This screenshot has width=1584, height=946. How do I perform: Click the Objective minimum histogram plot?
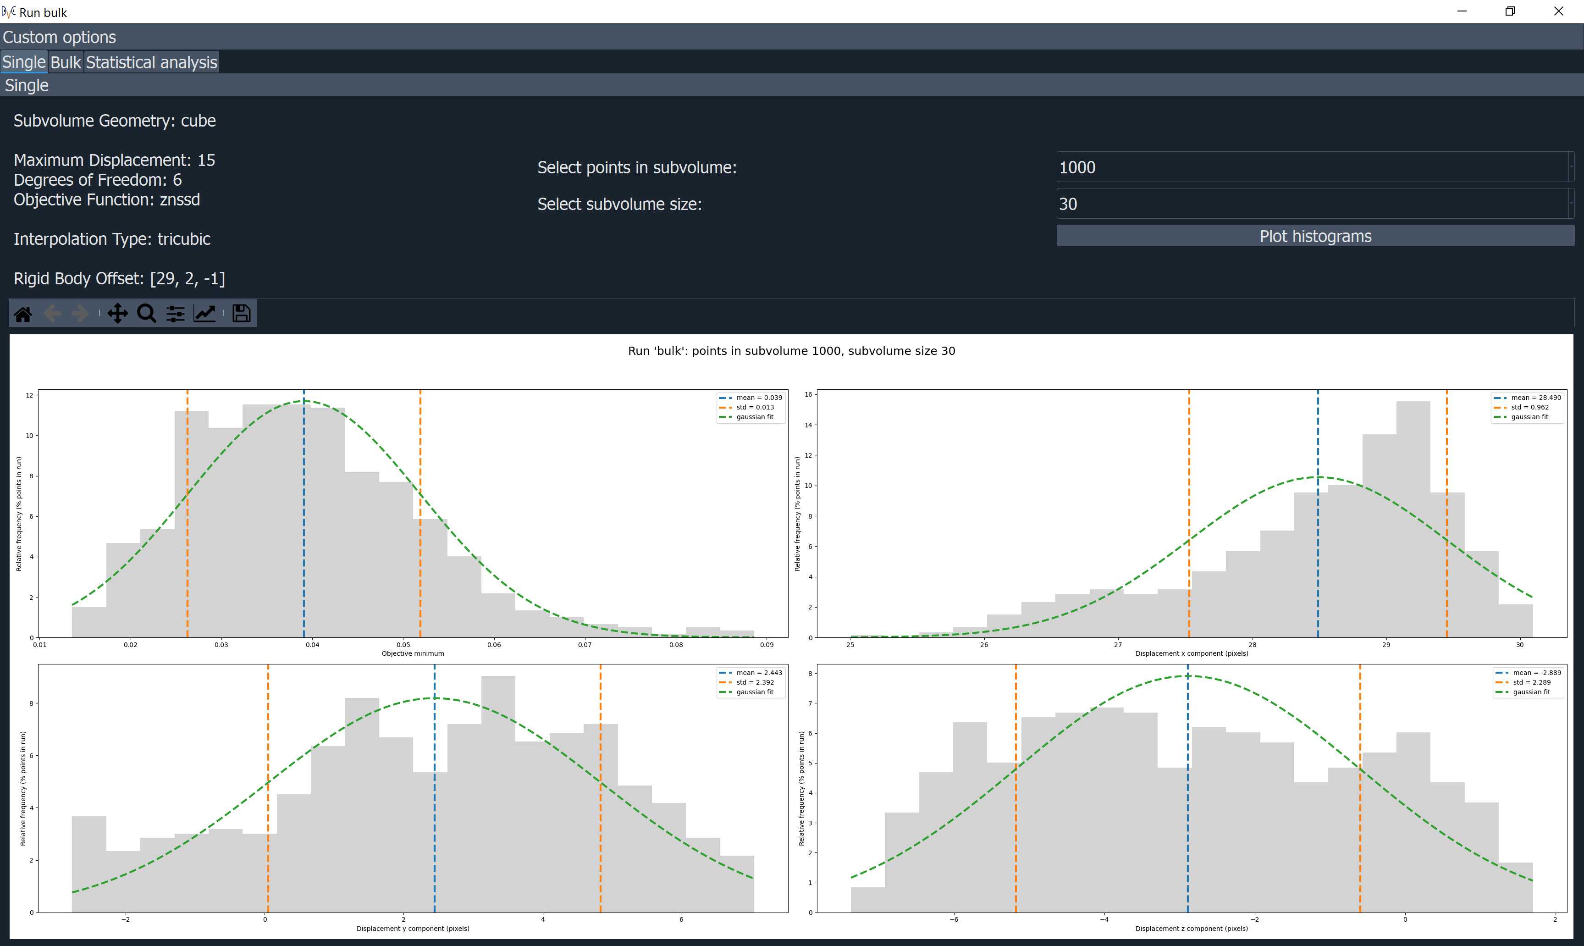(413, 513)
